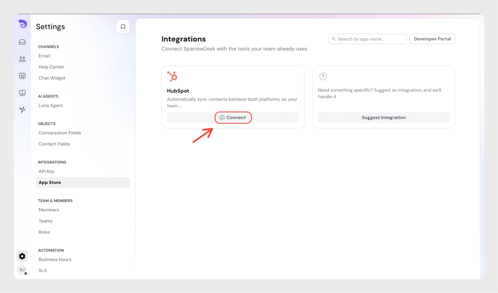Screen dimensions: 498x293
Task: Open the inbox icon in sidebar
Action: (x=22, y=42)
